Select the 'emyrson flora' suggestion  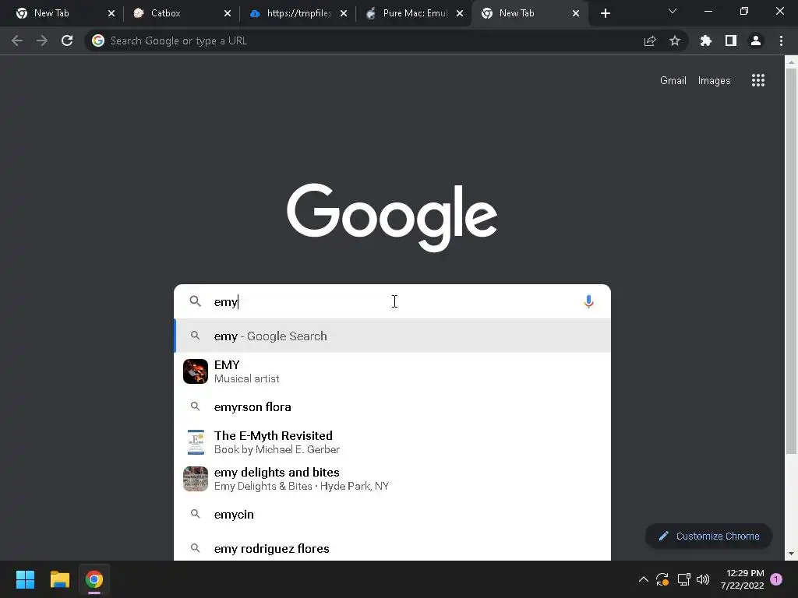(x=392, y=406)
